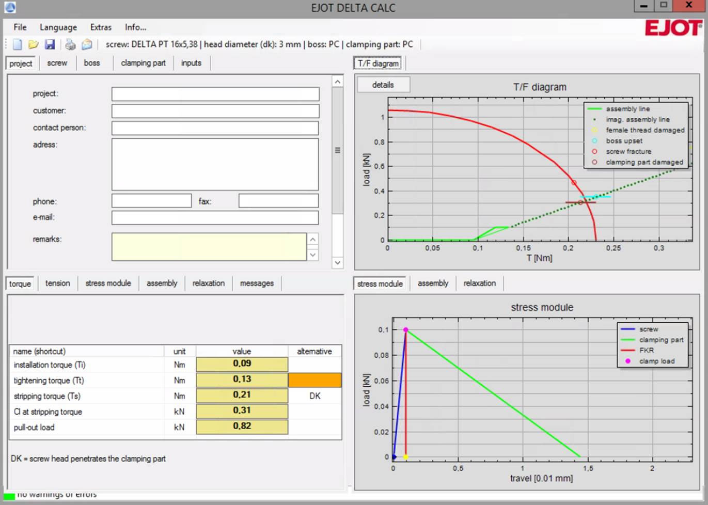
Task: Click the details button on T/F diagram
Action: click(383, 85)
